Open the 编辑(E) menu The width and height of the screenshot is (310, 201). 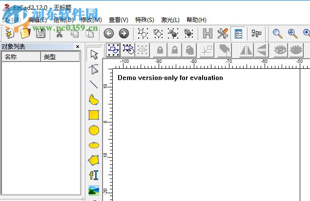pos(38,20)
